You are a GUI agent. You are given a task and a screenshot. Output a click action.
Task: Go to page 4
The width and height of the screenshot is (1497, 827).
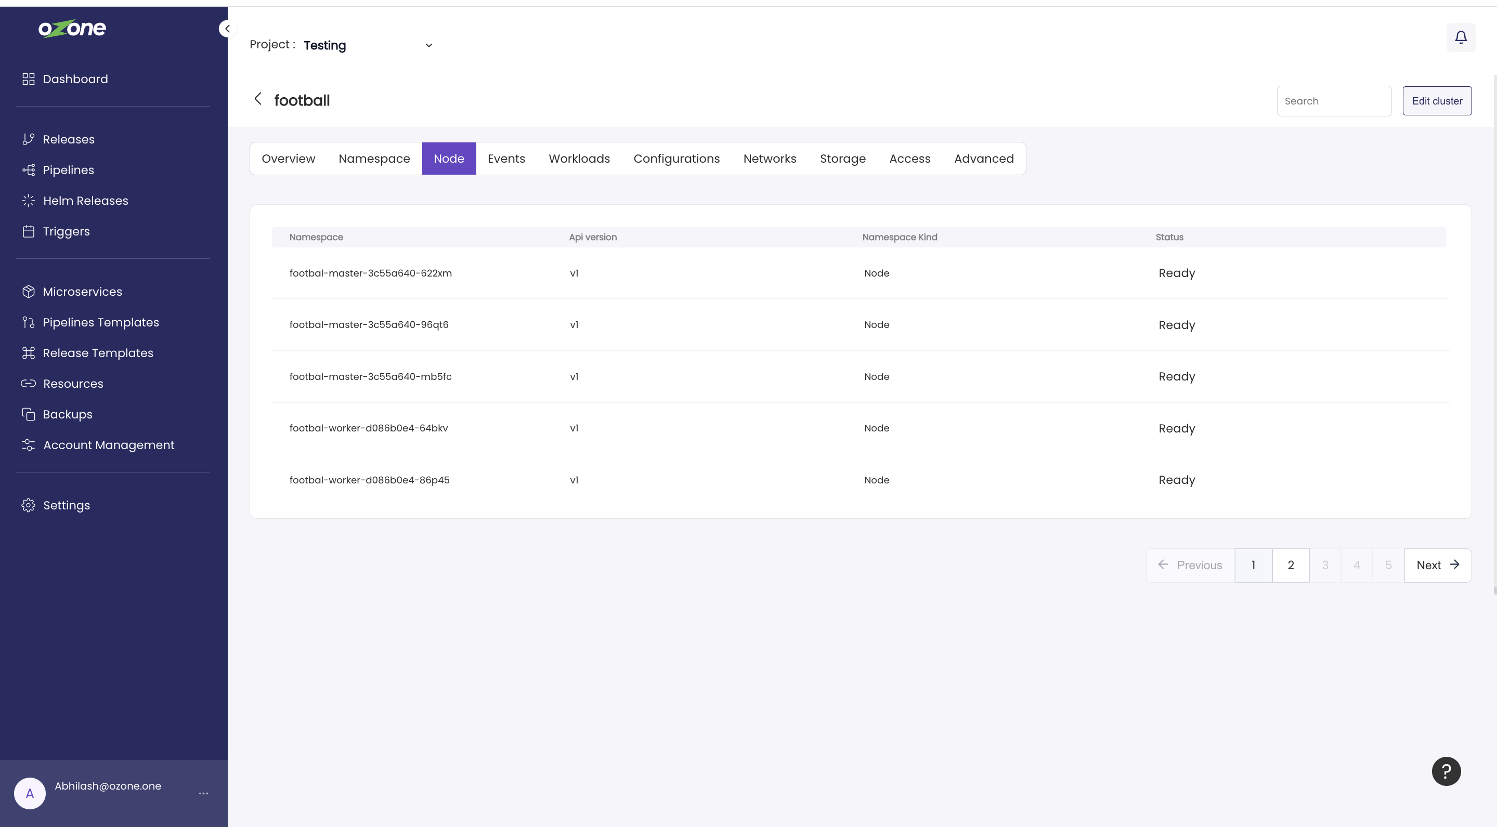[1357, 565]
